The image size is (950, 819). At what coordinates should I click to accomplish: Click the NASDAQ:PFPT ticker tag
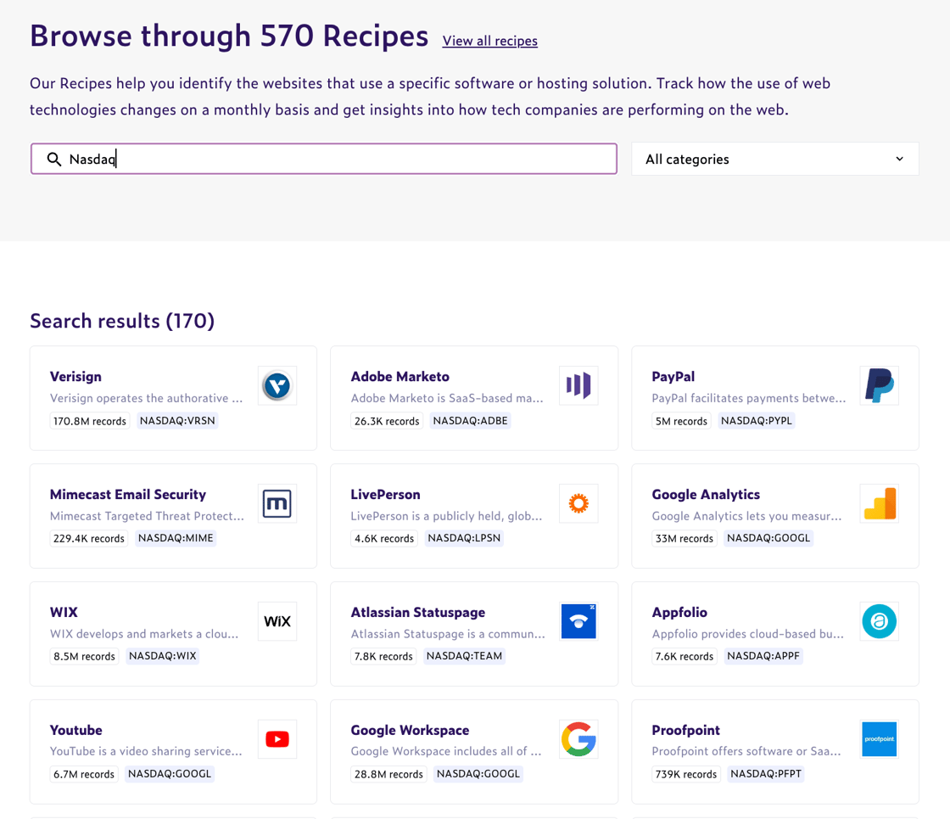coord(766,774)
